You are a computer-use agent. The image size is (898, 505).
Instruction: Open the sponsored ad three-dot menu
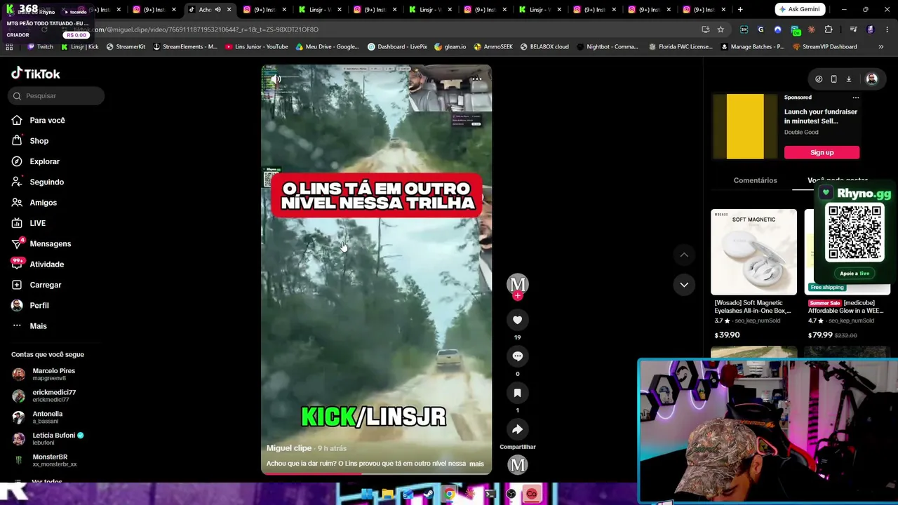pos(856,97)
